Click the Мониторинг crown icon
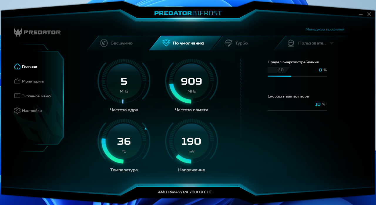376x205 pixels. [x=17, y=81]
